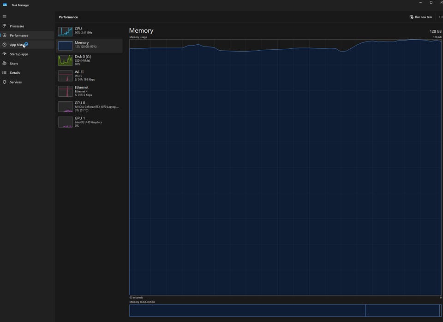
Task: Click the Task Manager app icon
Action: [5, 5]
